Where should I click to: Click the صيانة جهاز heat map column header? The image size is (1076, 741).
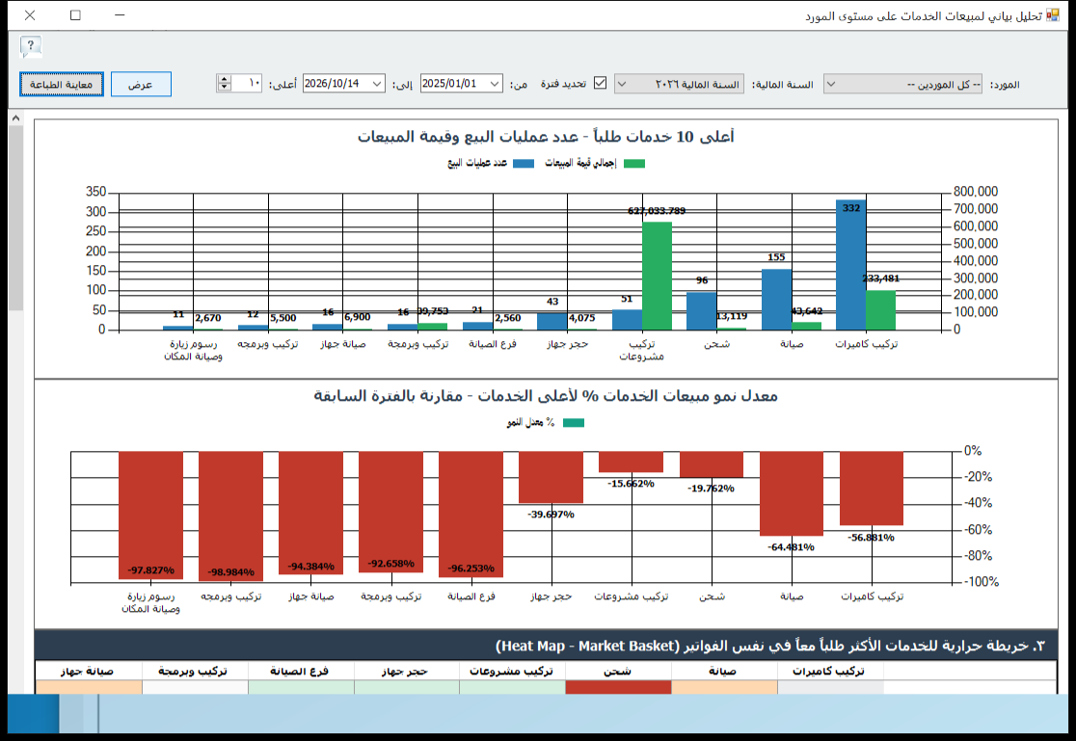(87, 671)
